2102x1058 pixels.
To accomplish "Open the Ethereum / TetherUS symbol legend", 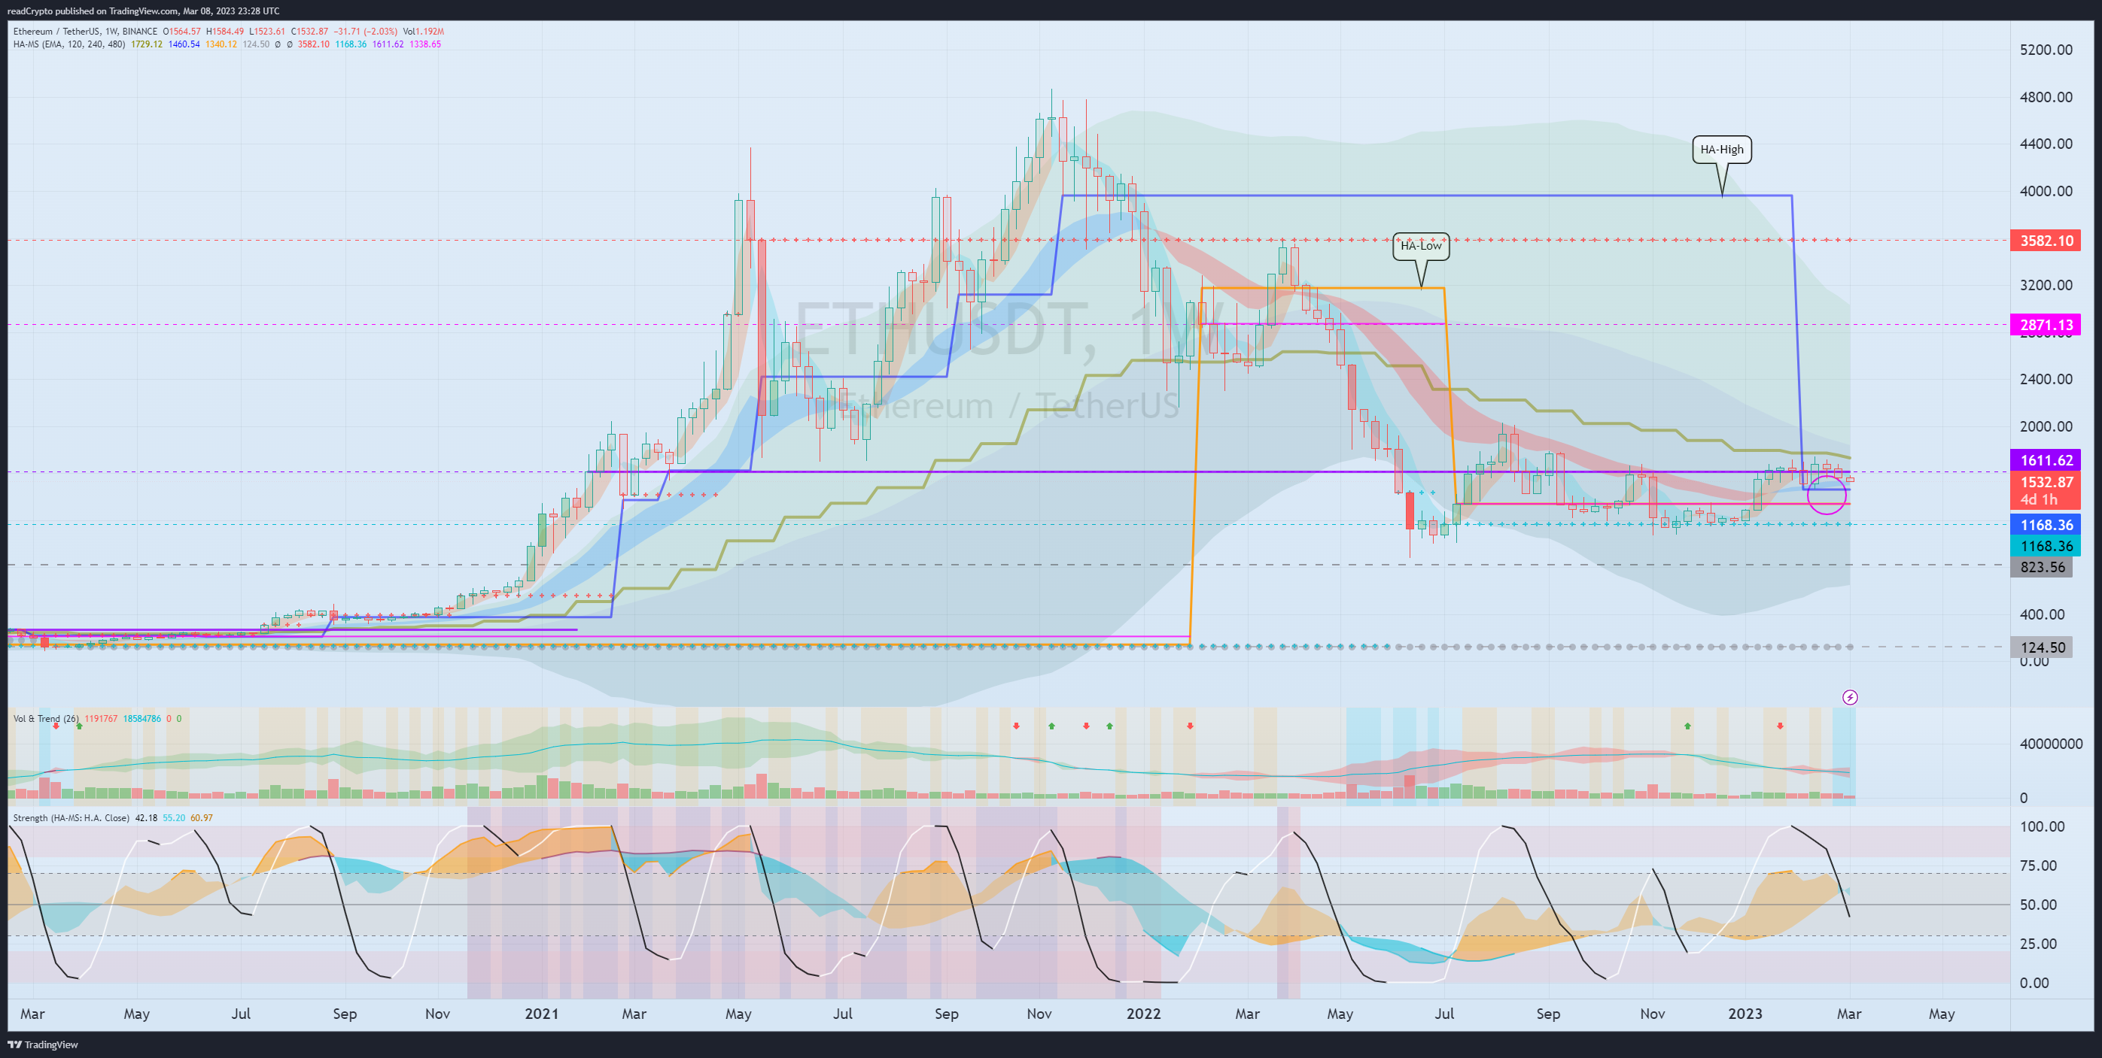I will pos(85,32).
